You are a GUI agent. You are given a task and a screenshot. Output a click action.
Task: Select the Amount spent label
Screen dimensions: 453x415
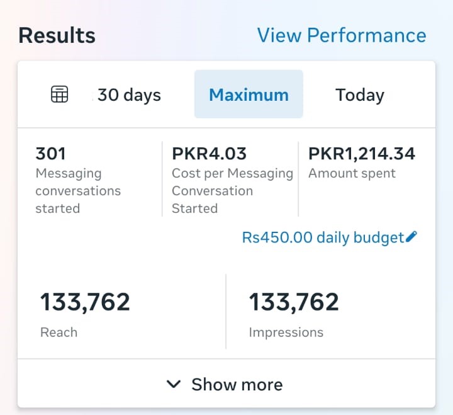click(x=352, y=173)
